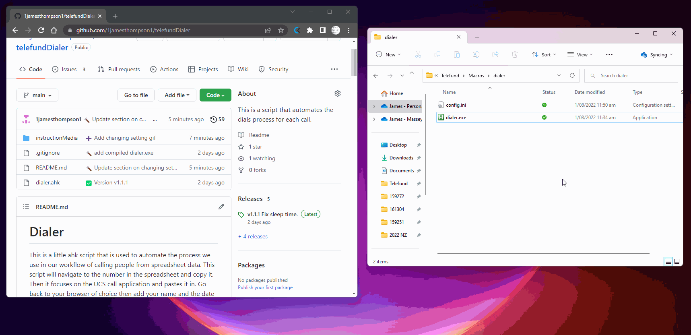The width and height of the screenshot is (691, 335).
Task: Open README table of contents icon
Action: tap(26, 207)
